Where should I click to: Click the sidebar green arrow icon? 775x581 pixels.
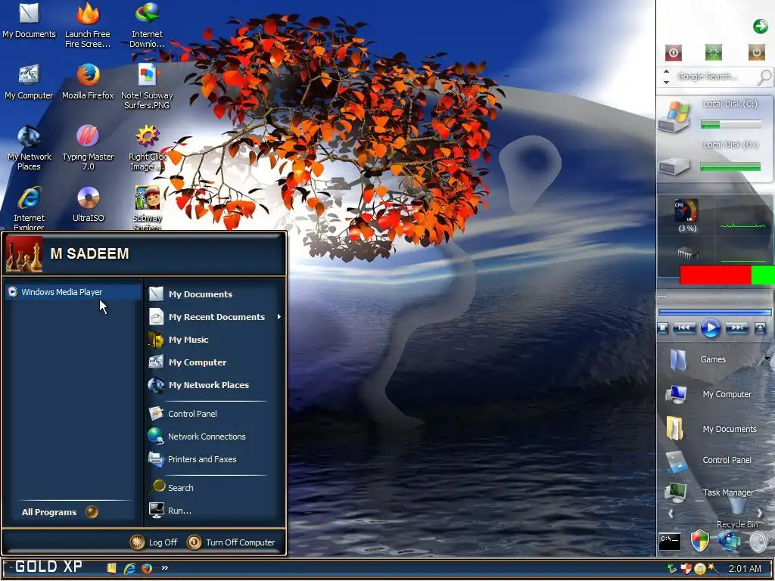pyautogui.click(x=760, y=26)
